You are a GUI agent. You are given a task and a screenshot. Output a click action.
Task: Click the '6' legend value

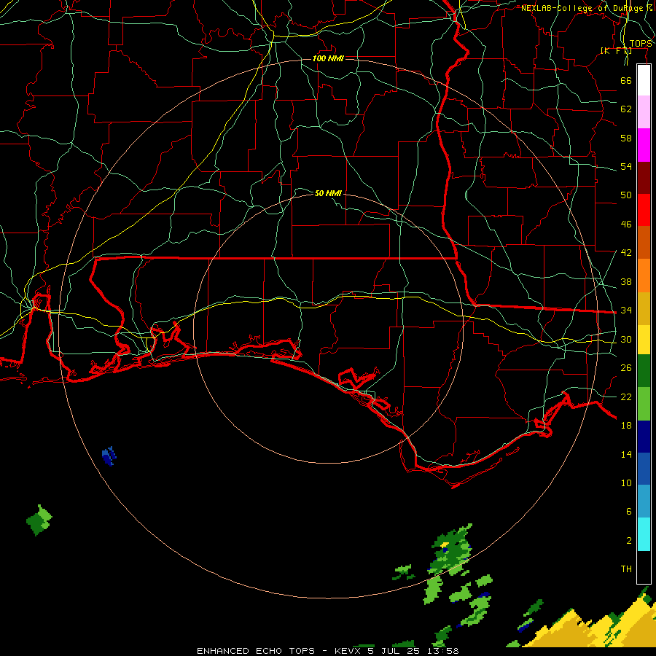(628, 512)
